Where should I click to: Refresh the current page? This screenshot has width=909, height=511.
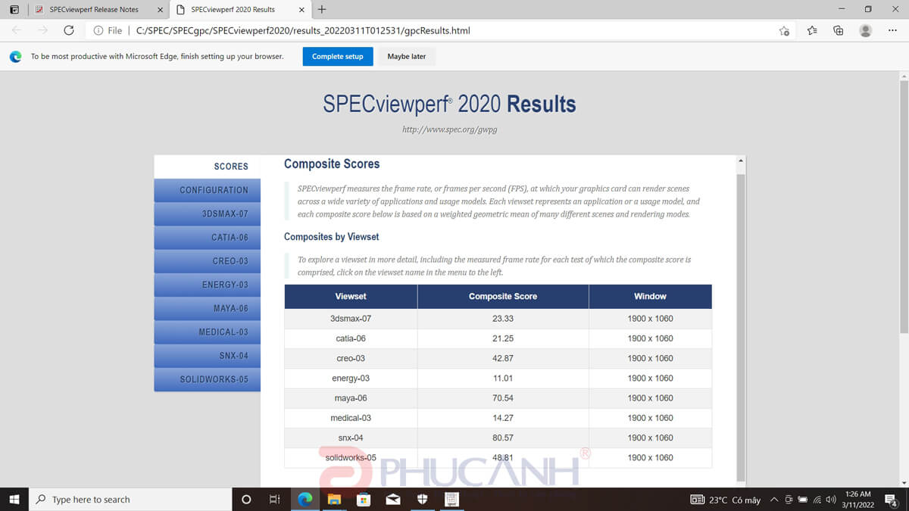(69, 30)
